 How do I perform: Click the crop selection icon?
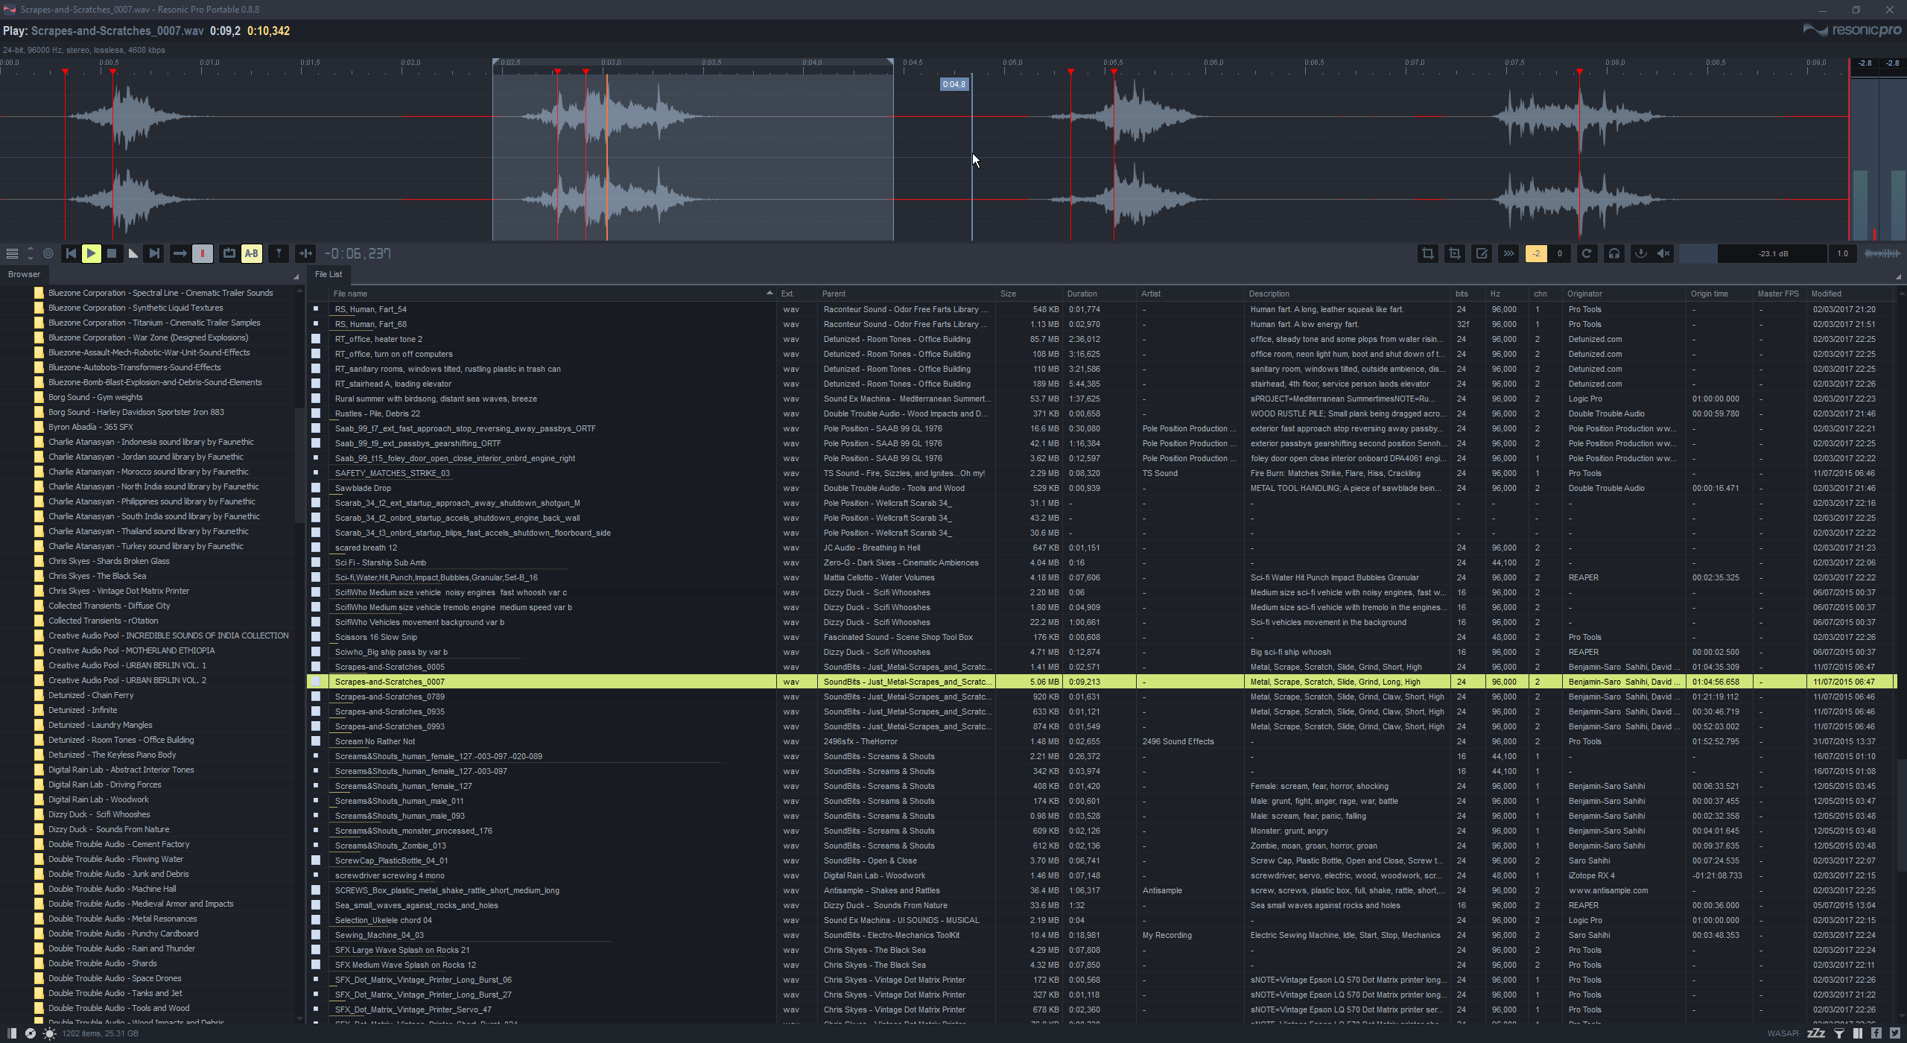point(1427,253)
